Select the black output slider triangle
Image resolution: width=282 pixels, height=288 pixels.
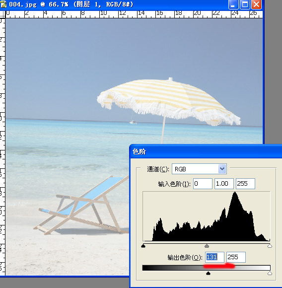click(x=208, y=273)
